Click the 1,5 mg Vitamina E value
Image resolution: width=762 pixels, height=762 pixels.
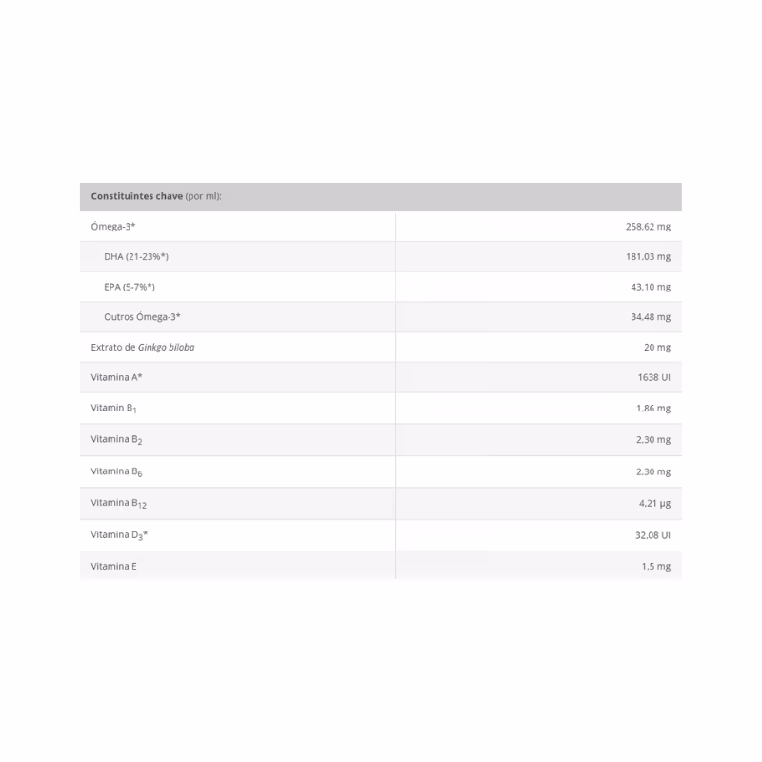tap(655, 566)
